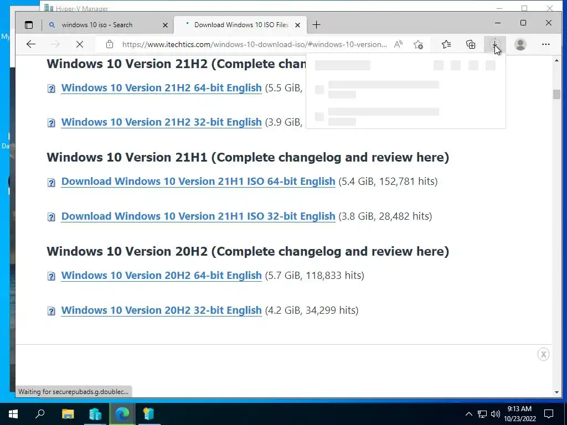Open Collections panel
Screen dimensions: 567x425
[x=471, y=44]
